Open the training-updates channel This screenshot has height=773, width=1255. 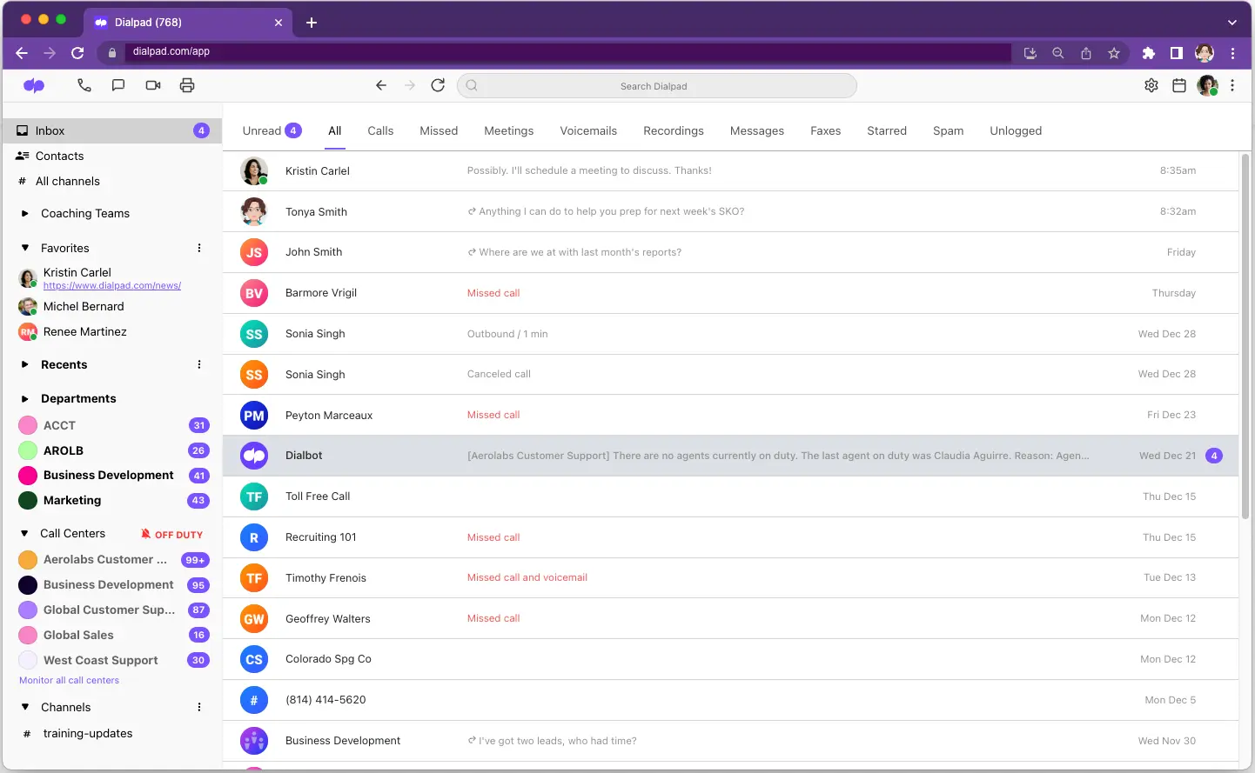coord(88,733)
